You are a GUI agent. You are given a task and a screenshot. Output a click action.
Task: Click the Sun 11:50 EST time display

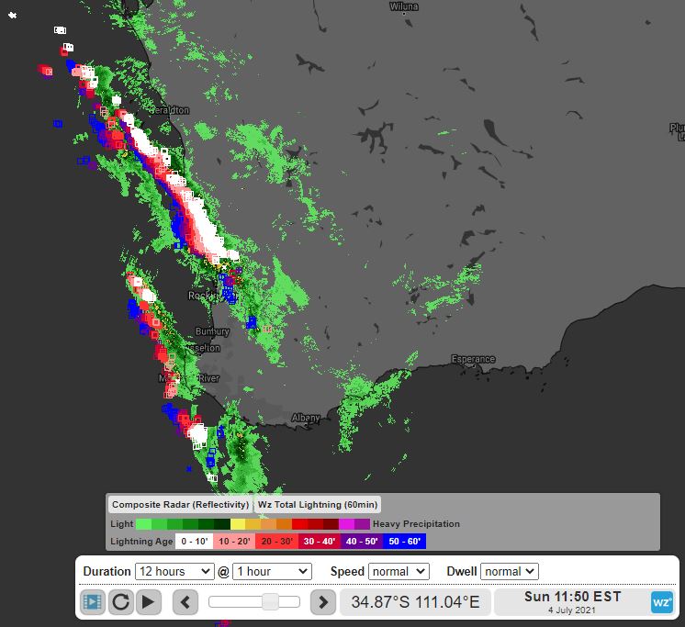click(x=572, y=602)
